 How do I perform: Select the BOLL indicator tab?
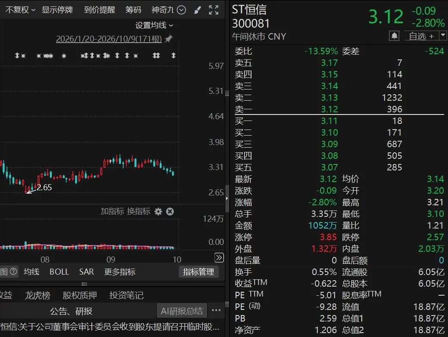[x=59, y=272]
